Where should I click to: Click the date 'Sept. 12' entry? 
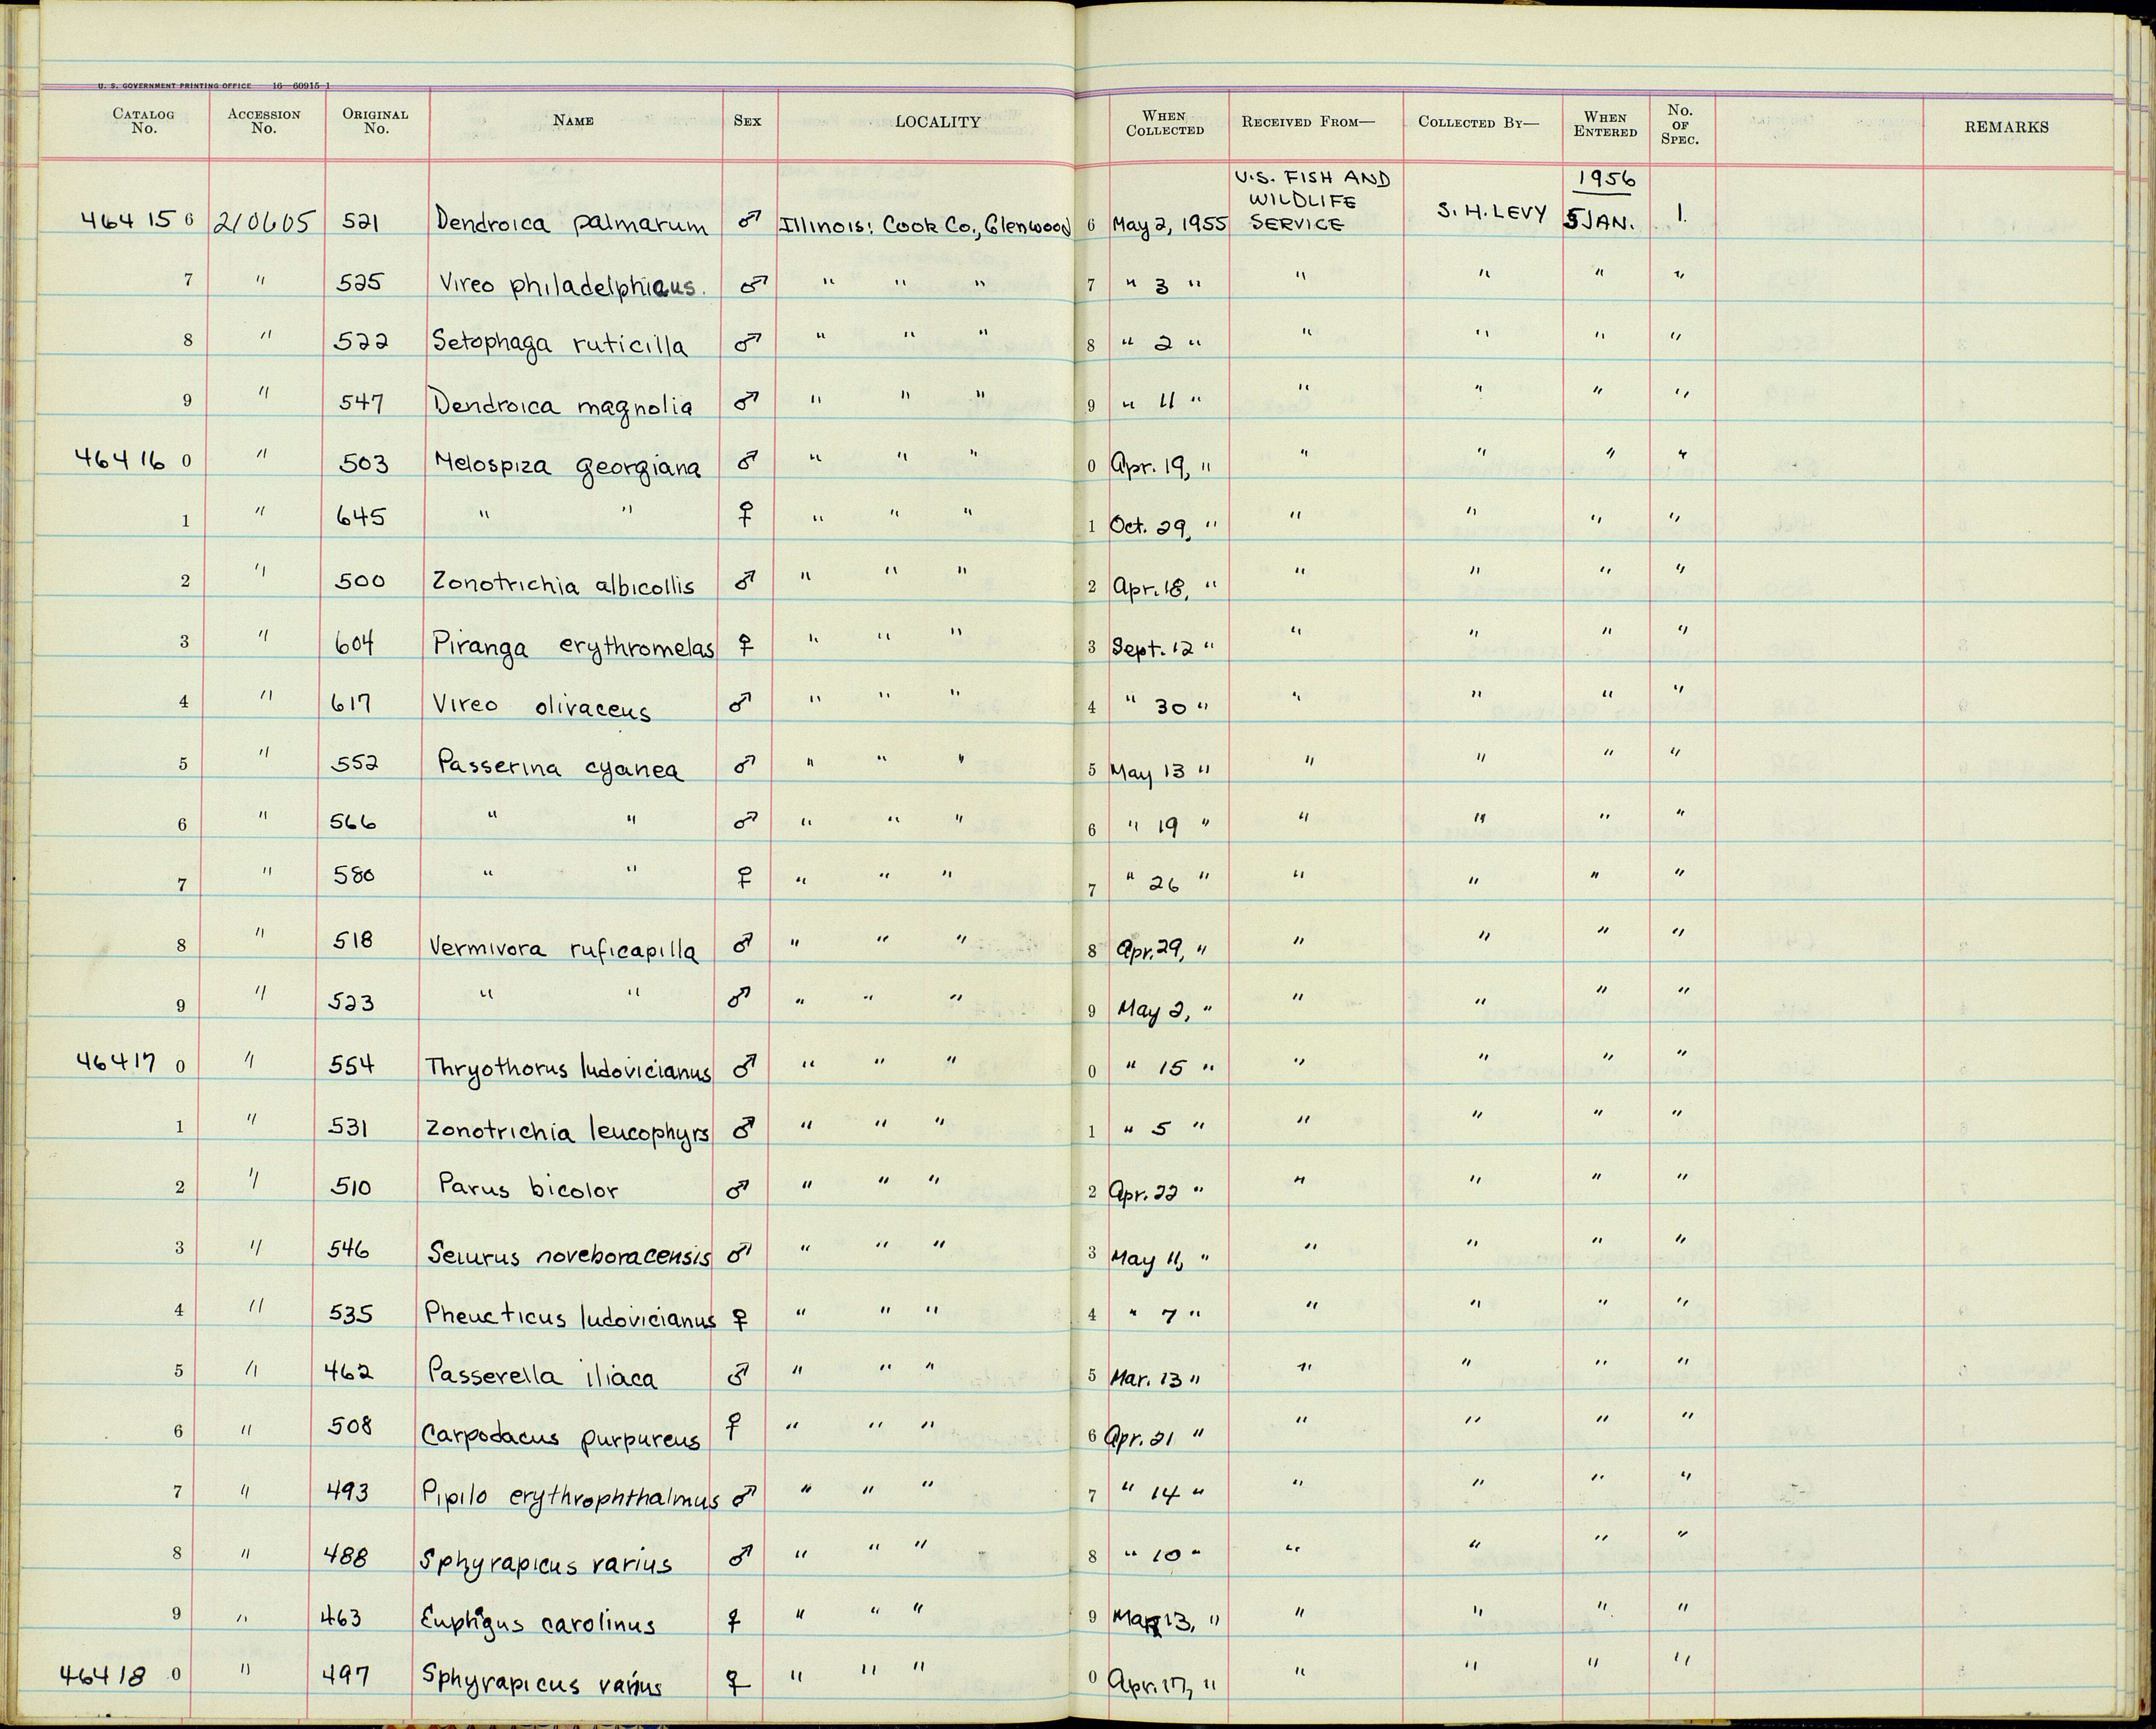coord(1152,647)
